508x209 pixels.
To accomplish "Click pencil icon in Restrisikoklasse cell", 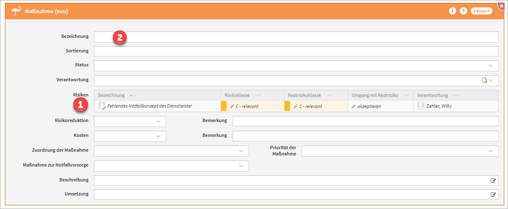I will (x=296, y=106).
